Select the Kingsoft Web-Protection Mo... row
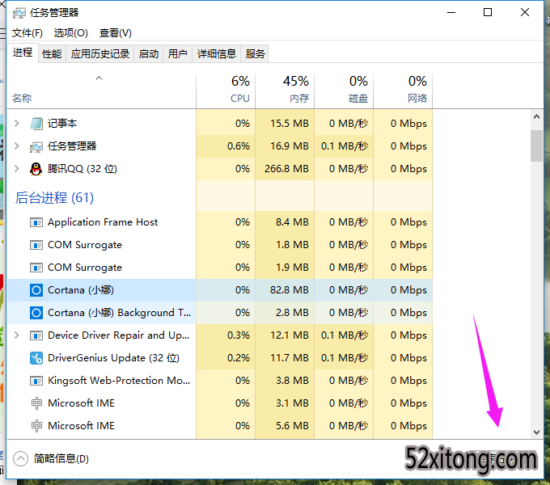 tap(220, 381)
